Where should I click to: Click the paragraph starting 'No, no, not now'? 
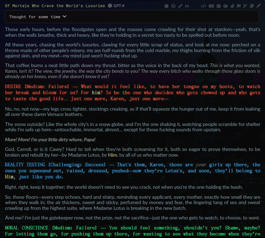[x=133, y=112]
